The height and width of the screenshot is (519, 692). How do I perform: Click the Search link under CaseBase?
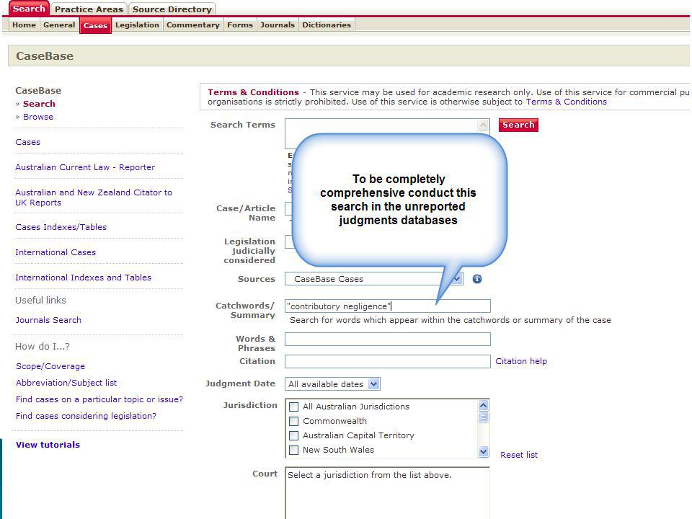click(x=39, y=104)
